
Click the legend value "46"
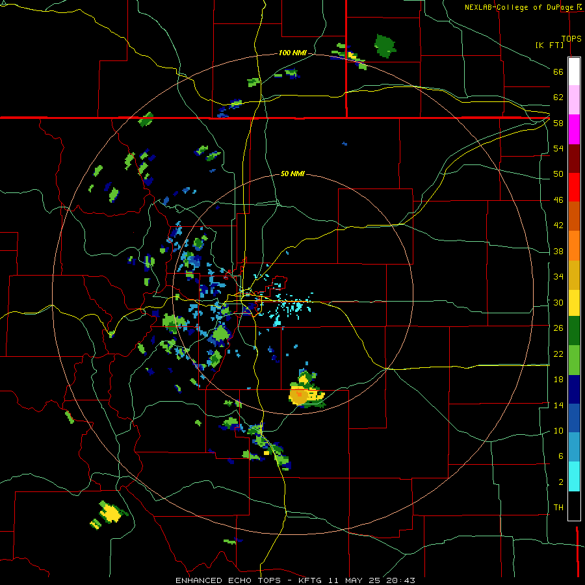tap(558, 200)
